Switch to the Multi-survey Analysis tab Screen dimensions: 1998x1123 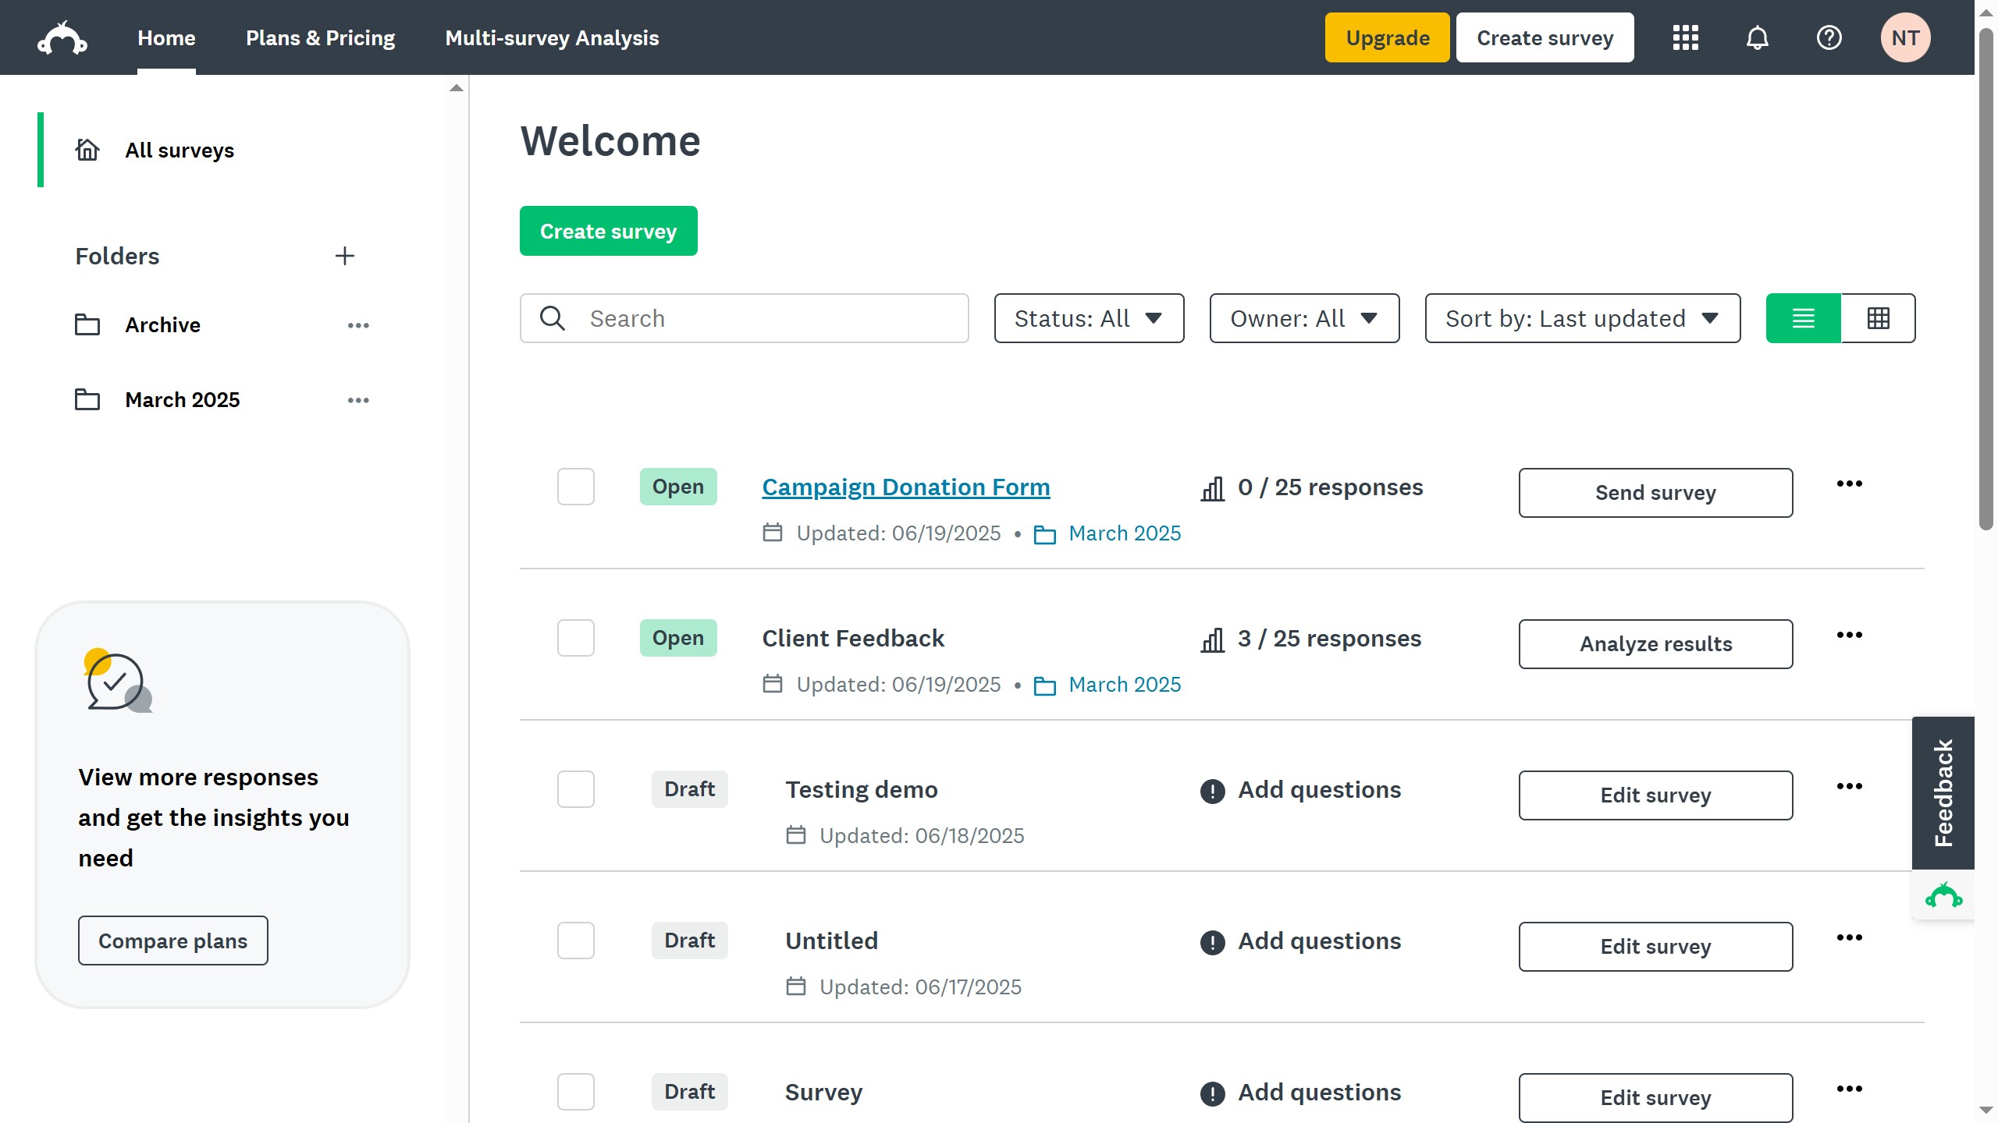click(x=551, y=37)
